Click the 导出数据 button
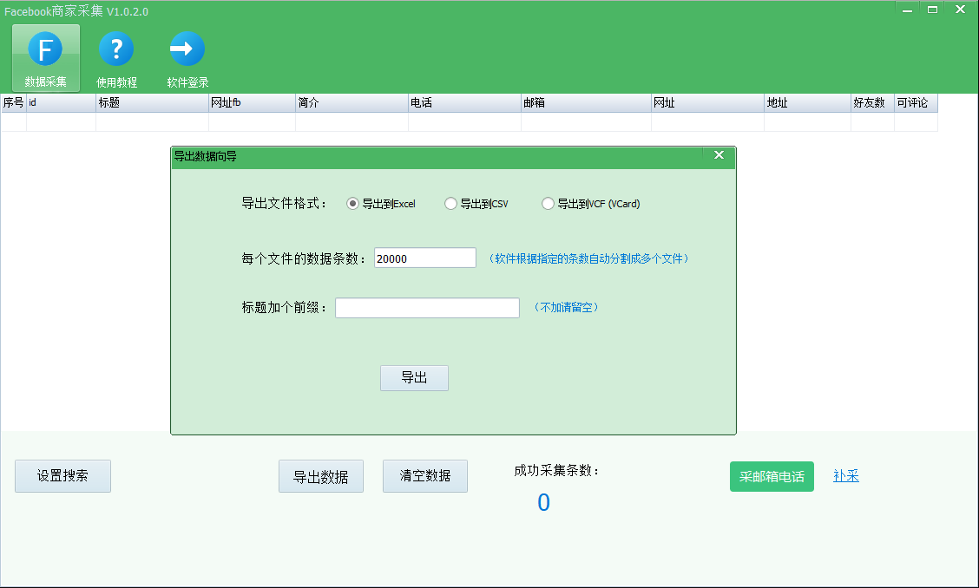This screenshot has height=588, width=979. pyautogui.click(x=321, y=476)
